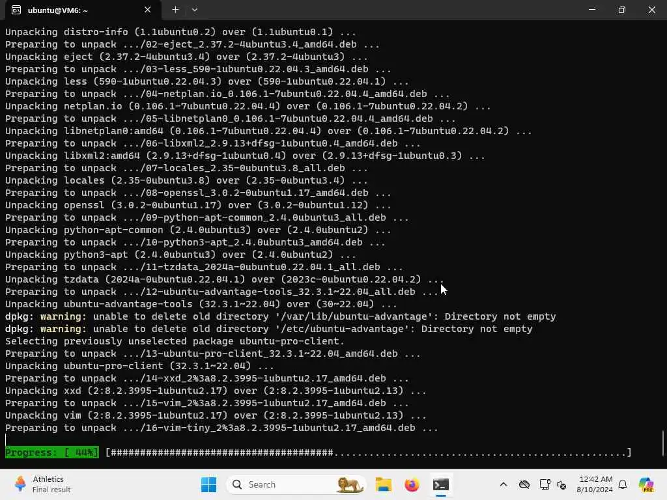Image resolution: width=667 pixels, height=500 pixels.
Task: Click the terminal vertical scrollbar thumb
Action: click(663, 443)
